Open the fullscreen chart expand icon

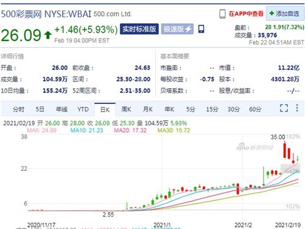point(284,108)
